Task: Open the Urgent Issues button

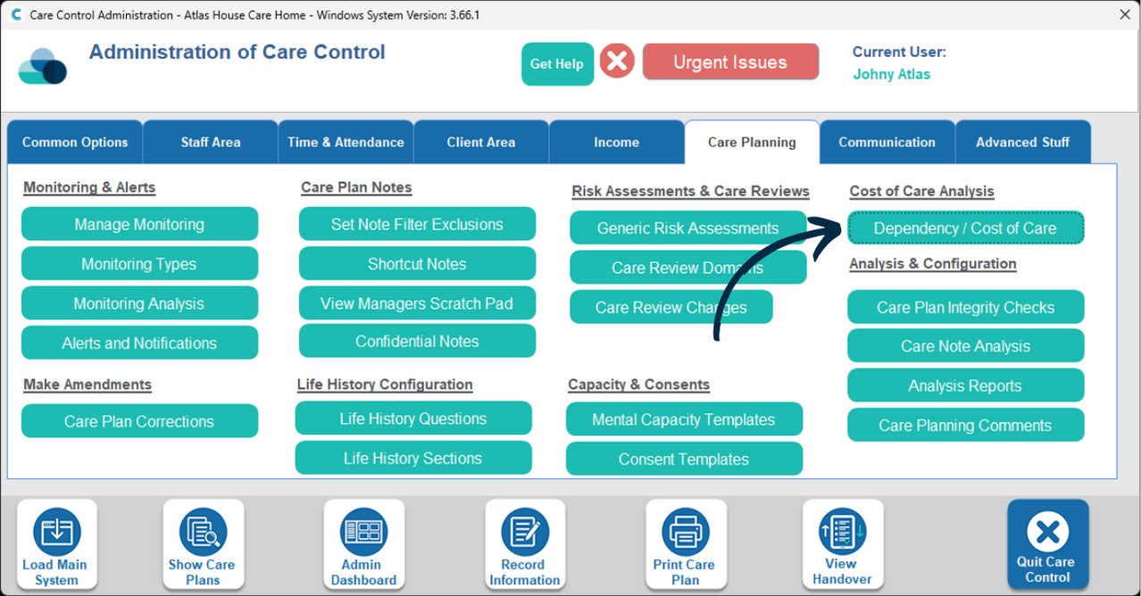Action: [x=729, y=62]
